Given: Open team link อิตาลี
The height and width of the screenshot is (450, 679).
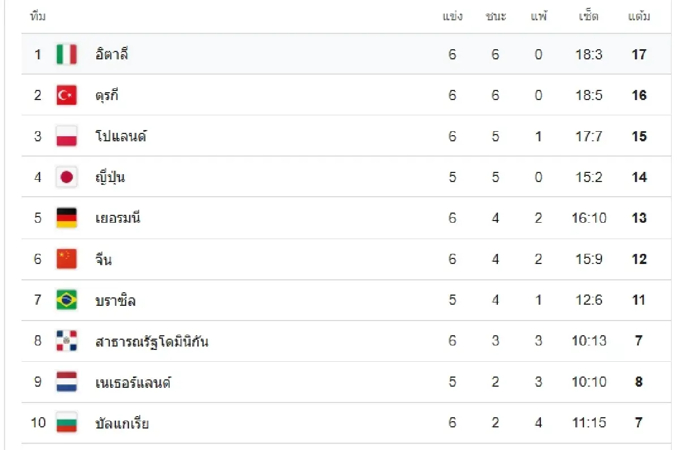Looking at the screenshot, I should (111, 54).
